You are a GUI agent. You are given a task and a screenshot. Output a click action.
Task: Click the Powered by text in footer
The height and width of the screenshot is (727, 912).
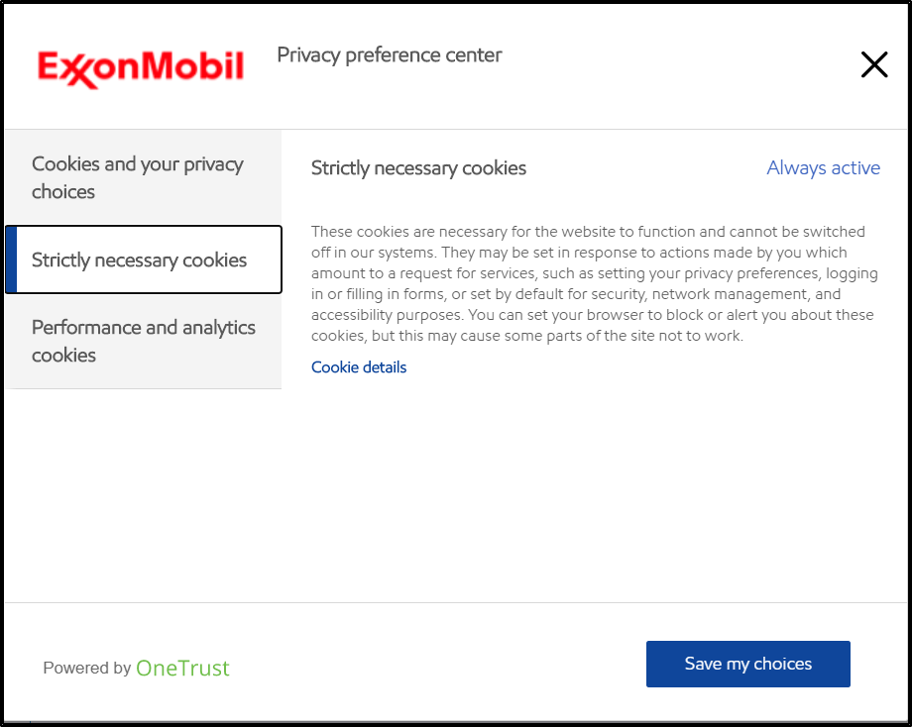[x=86, y=669]
